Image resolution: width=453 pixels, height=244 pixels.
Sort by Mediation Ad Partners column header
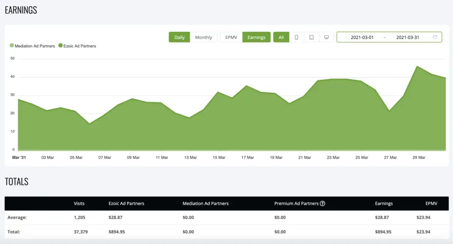205,203
